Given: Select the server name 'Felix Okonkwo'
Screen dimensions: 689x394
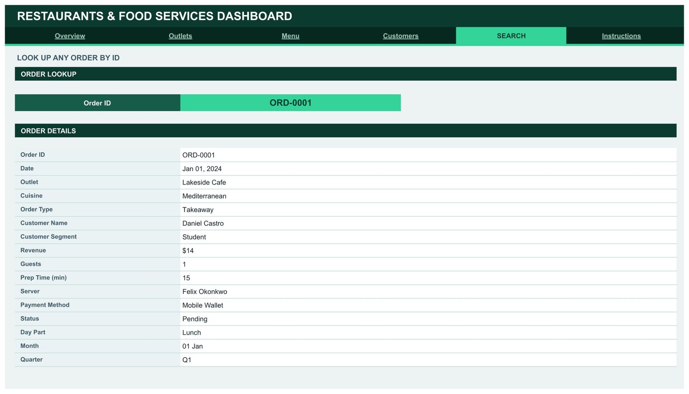Looking at the screenshot, I should tap(205, 292).
